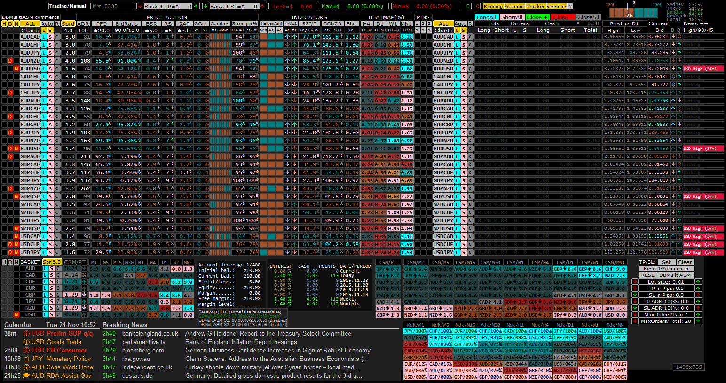Image resolution: width=726 pixels, height=383 pixels.
Task: Click the info icon for AUD Cons Work Done
Action: pyautogui.click(x=27, y=367)
